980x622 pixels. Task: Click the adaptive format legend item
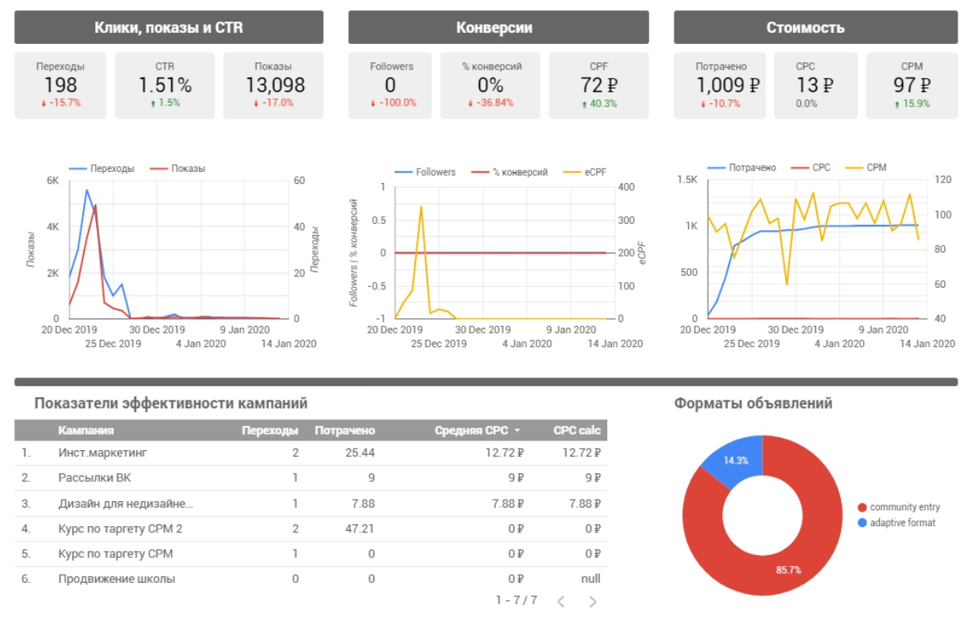pyautogui.click(x=902, y=523)
